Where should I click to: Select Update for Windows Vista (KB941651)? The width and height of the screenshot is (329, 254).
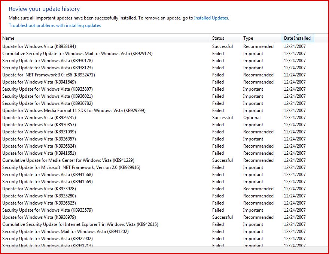tap(39, 153)
